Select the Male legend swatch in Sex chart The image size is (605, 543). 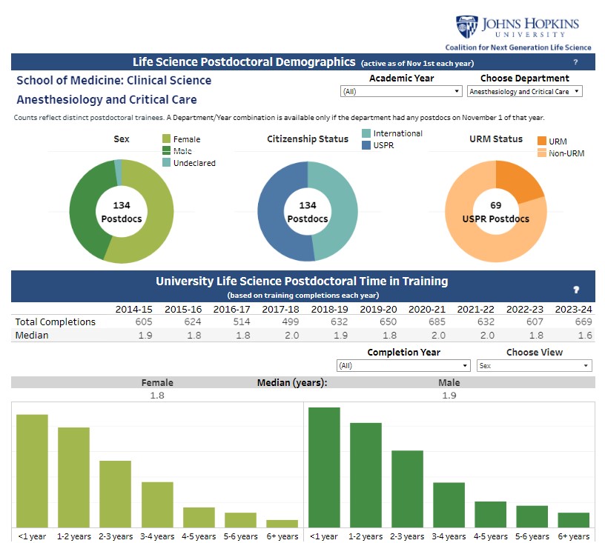pos(167,151)
